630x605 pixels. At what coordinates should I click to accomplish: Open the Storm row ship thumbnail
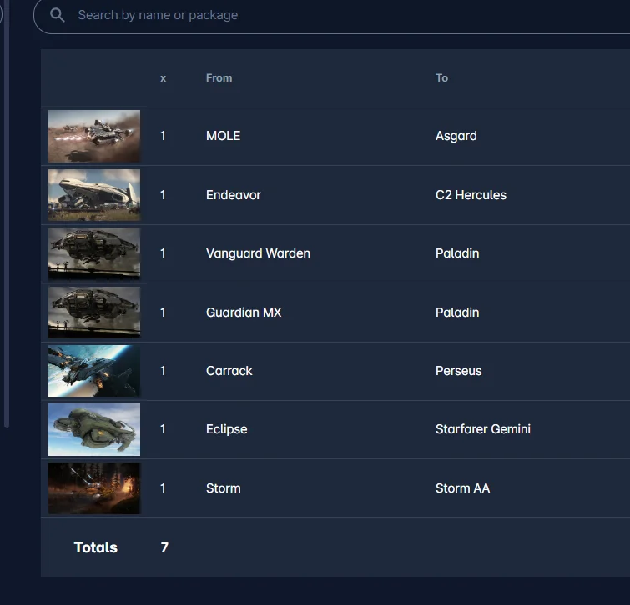[94, 488]
